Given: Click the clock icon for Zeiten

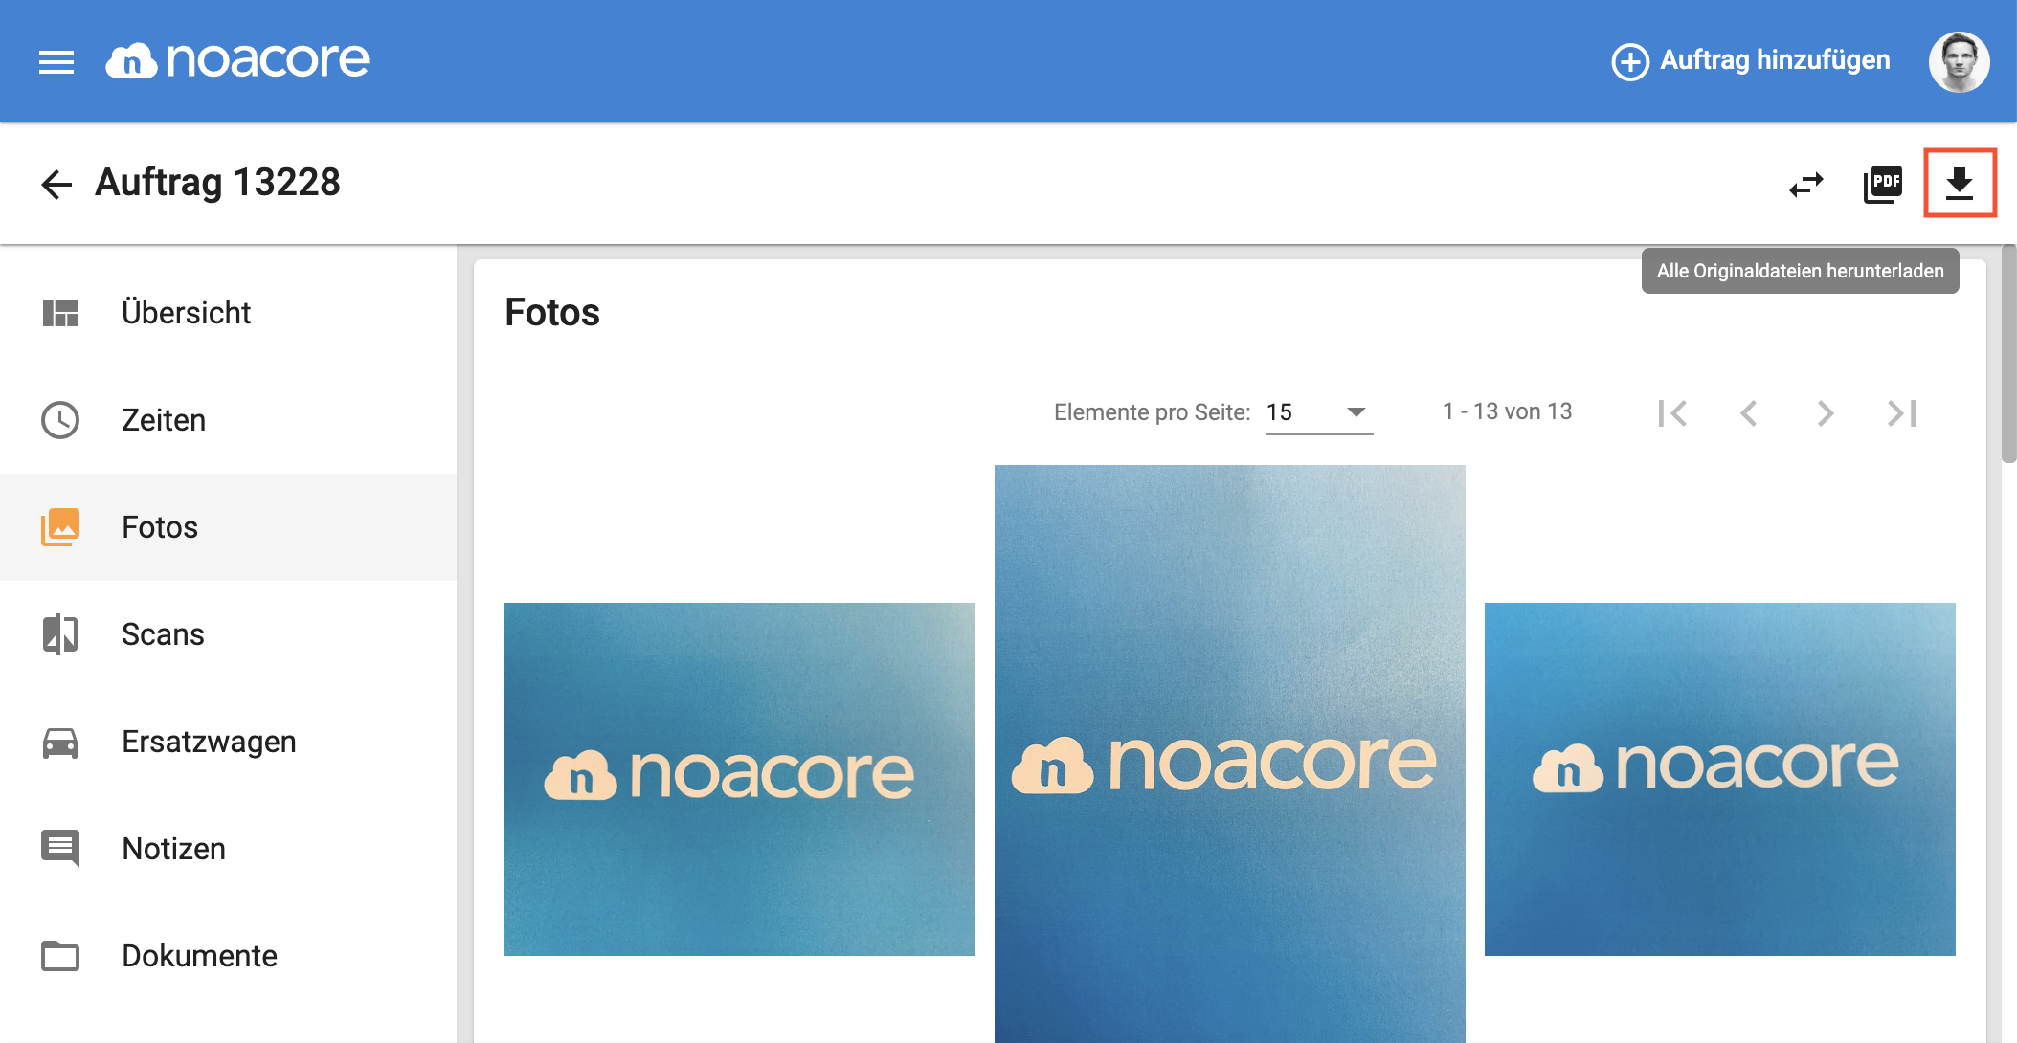Looking at the screenshot, I should tap(60, 420).
